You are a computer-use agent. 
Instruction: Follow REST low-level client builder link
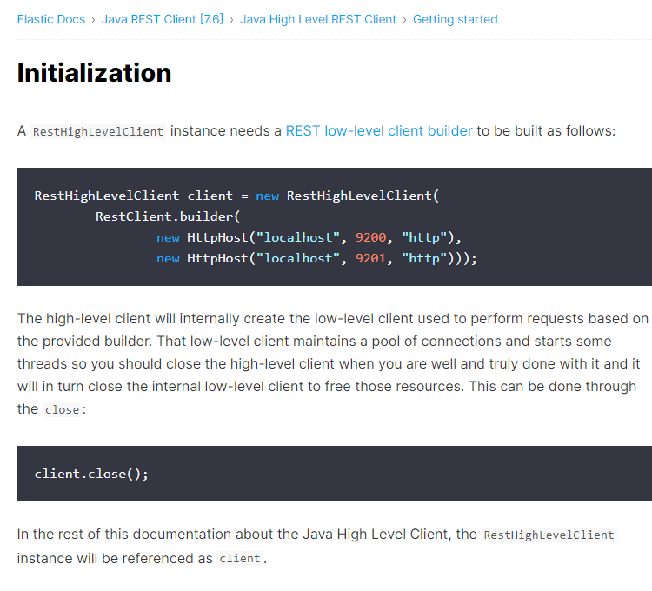coord(379,131)
